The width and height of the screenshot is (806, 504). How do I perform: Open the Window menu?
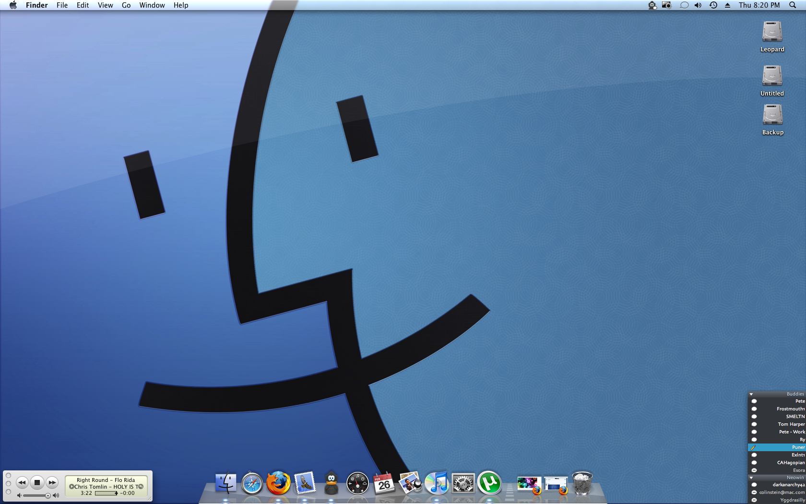pos(152,5)
